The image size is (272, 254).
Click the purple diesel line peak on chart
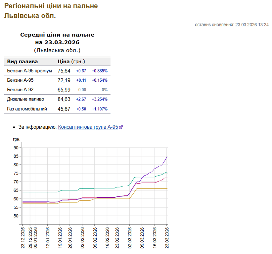(167, 157)
